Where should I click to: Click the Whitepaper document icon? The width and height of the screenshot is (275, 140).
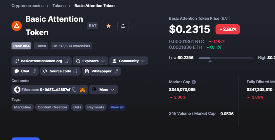[87, 71]
